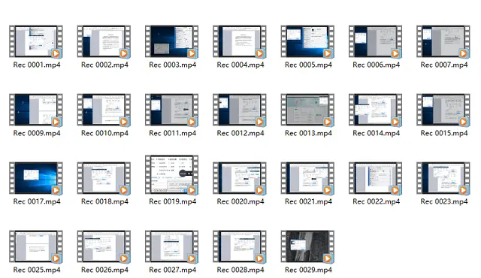The width and height of the screenshot is (481, 278).
Task: Click the Rec 0028.mp4 filename text
Action: pos(240,270)
